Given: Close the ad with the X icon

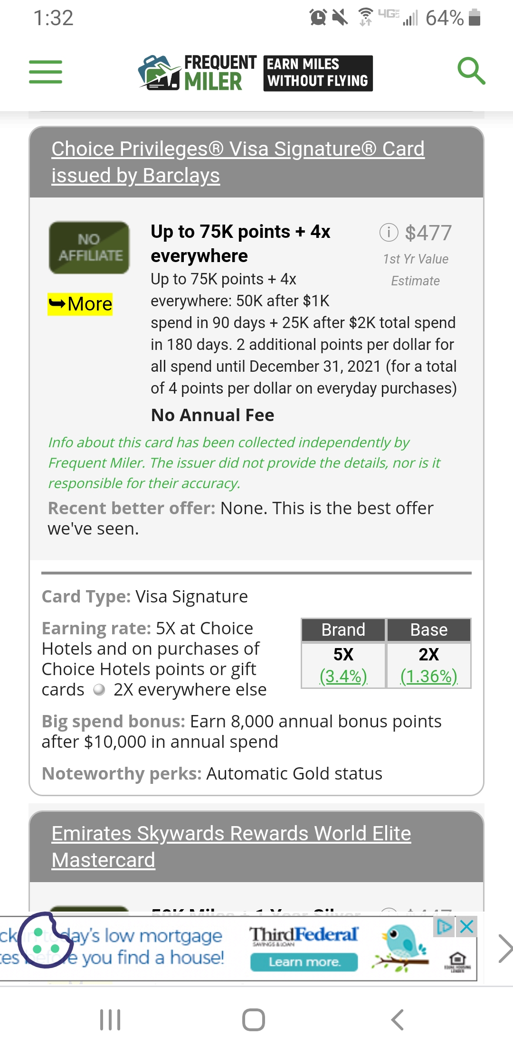Looking at the screenshot, I should point(467,926).
